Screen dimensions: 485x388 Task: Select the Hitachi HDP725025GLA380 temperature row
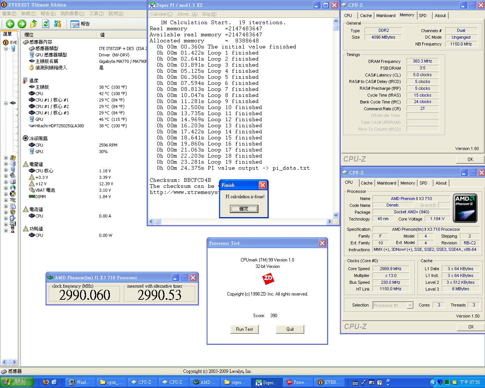[84, 126]
